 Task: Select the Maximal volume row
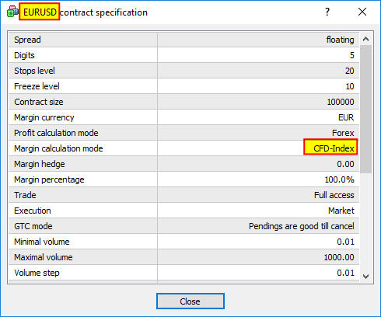click(184, 257)
